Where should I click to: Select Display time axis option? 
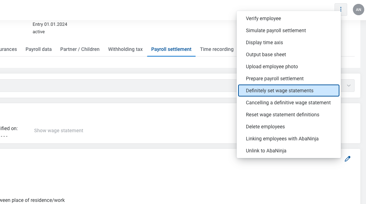264,42
